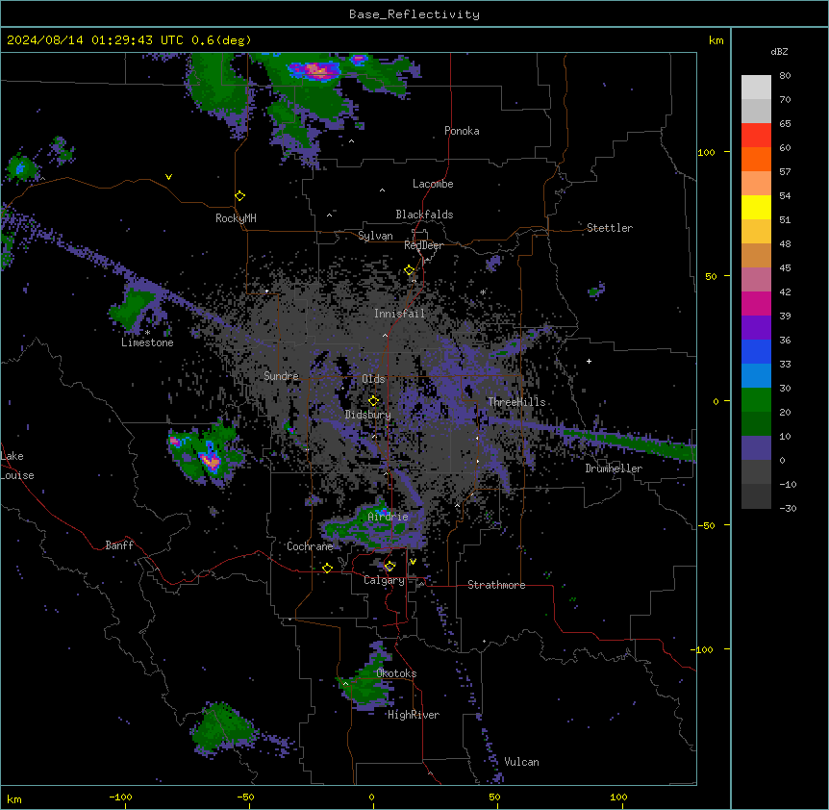Click the -50 tick label on right axis
The width and height of the screenshot is (829, 810).
706,525
